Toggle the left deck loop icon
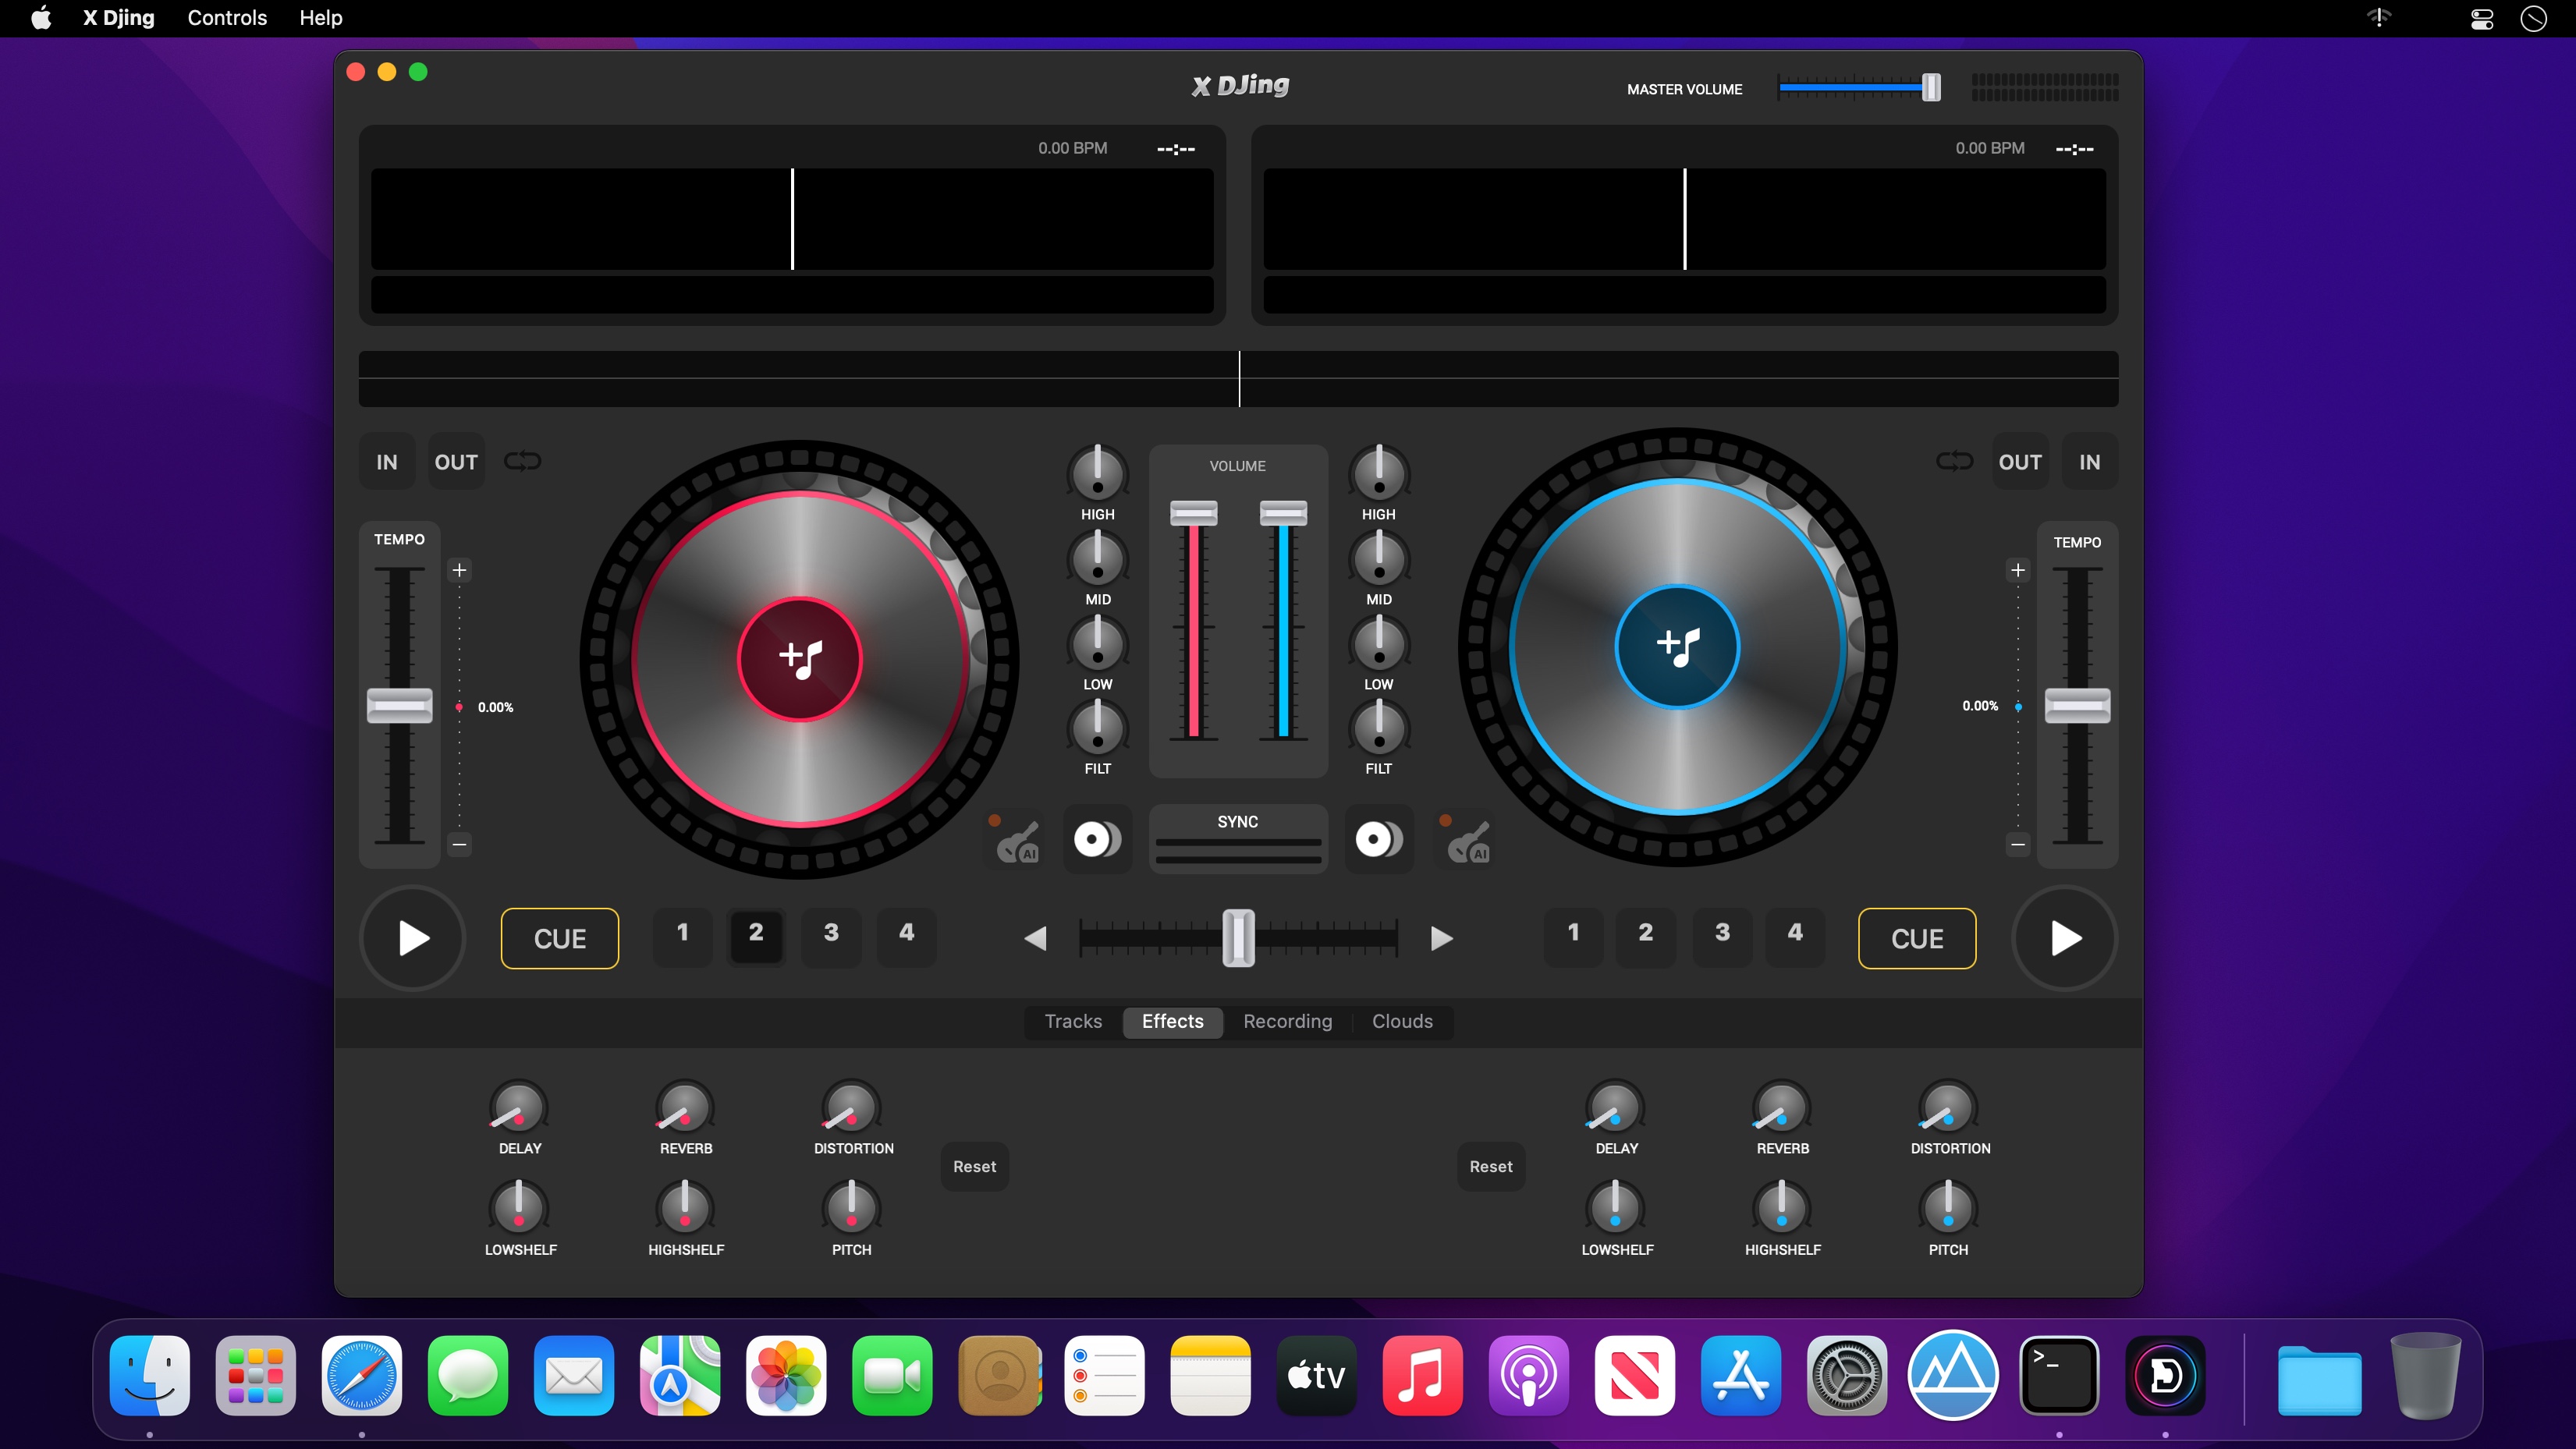Image resolution: width=2576 pixels, height=1449 pixels. coord(522,461)
